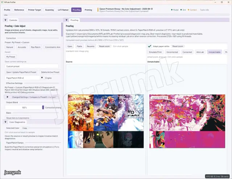Click Save / Update PaperMatch Preset

click(21, 72)
